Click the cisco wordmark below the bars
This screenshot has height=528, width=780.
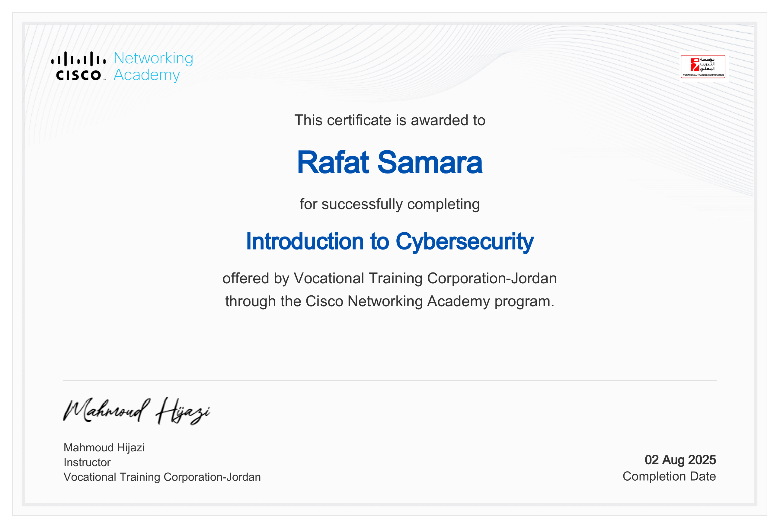click(78, 75)
